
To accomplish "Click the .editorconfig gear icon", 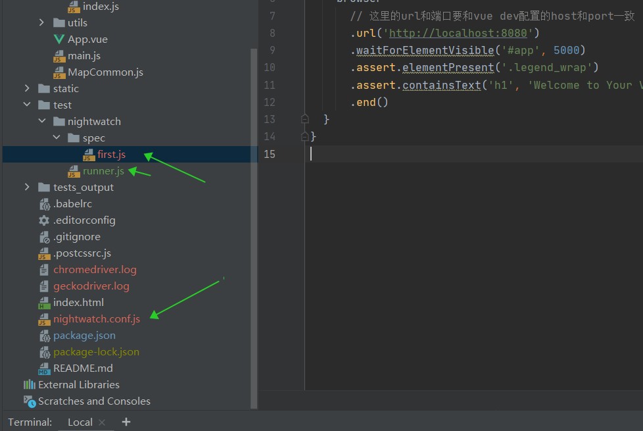I will [44, 220].
